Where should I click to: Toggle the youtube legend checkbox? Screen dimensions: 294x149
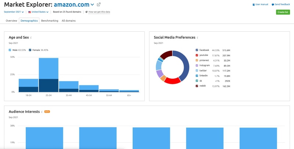click(x=197, y=55)
